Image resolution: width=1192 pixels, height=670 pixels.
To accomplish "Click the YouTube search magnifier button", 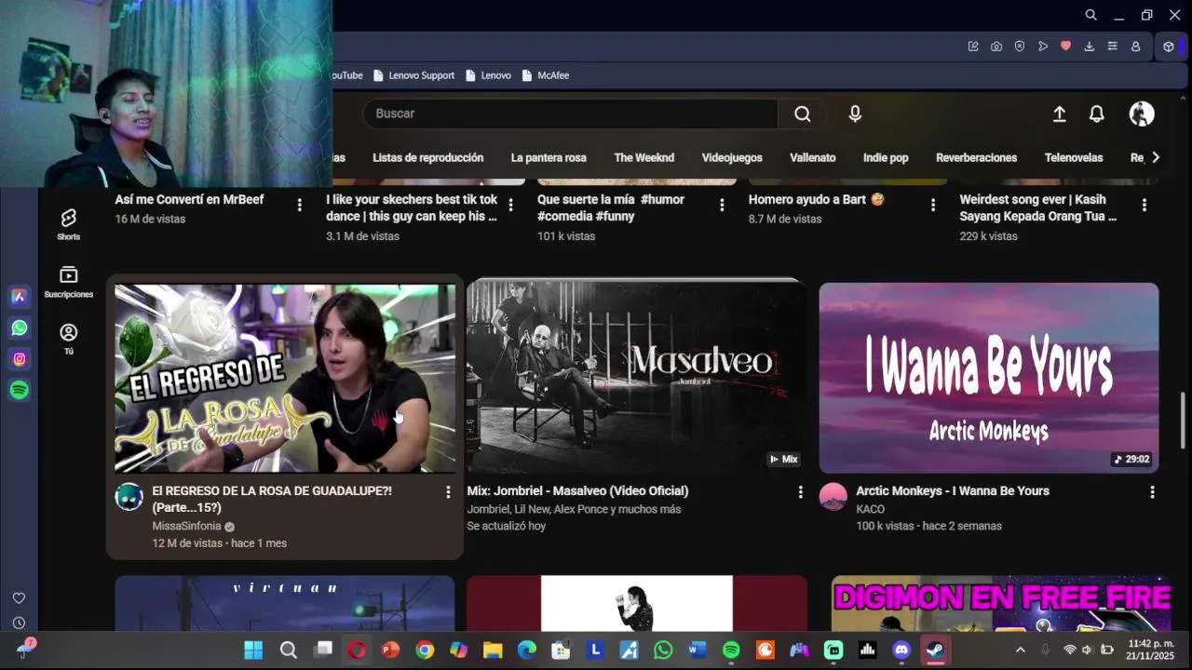I will tap(802, 114).
